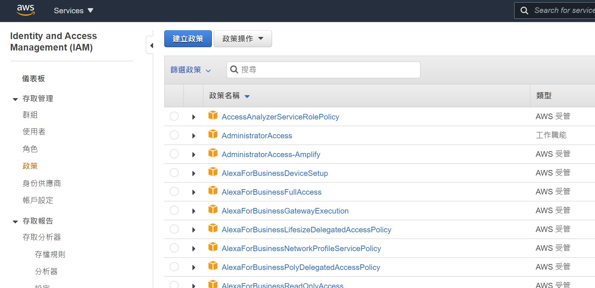Image resolution: width=595 pixels, height=288 pixels.
Task: Collapse the 存取管理 sidebar section
Action: click(15, 99)
